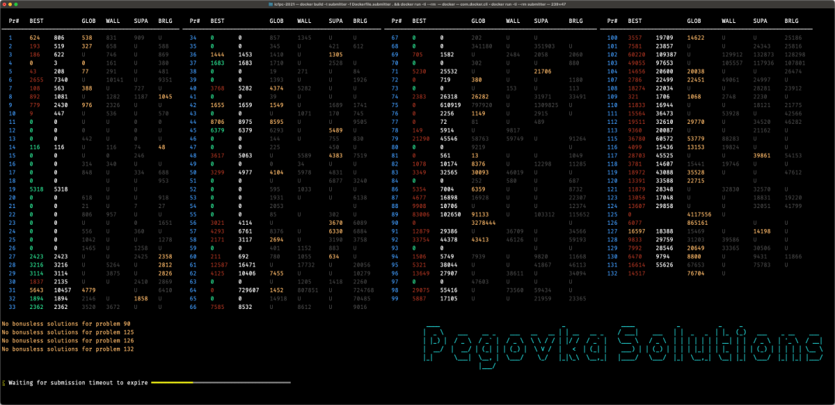Click the folder icon in the title bar
Screen dimensions: 835x405
(271, 5)
